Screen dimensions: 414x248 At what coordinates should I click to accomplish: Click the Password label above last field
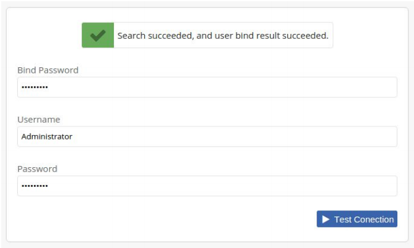pos(37,169)
